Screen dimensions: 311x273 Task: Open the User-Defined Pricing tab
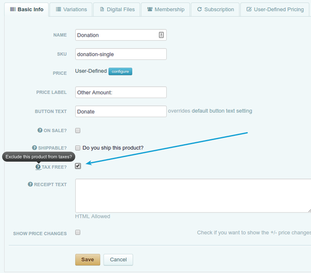tap(275, 9)
